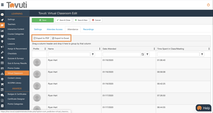Click the Date Attended filter input
Viewport: 213px width, 113px height.
122,54
